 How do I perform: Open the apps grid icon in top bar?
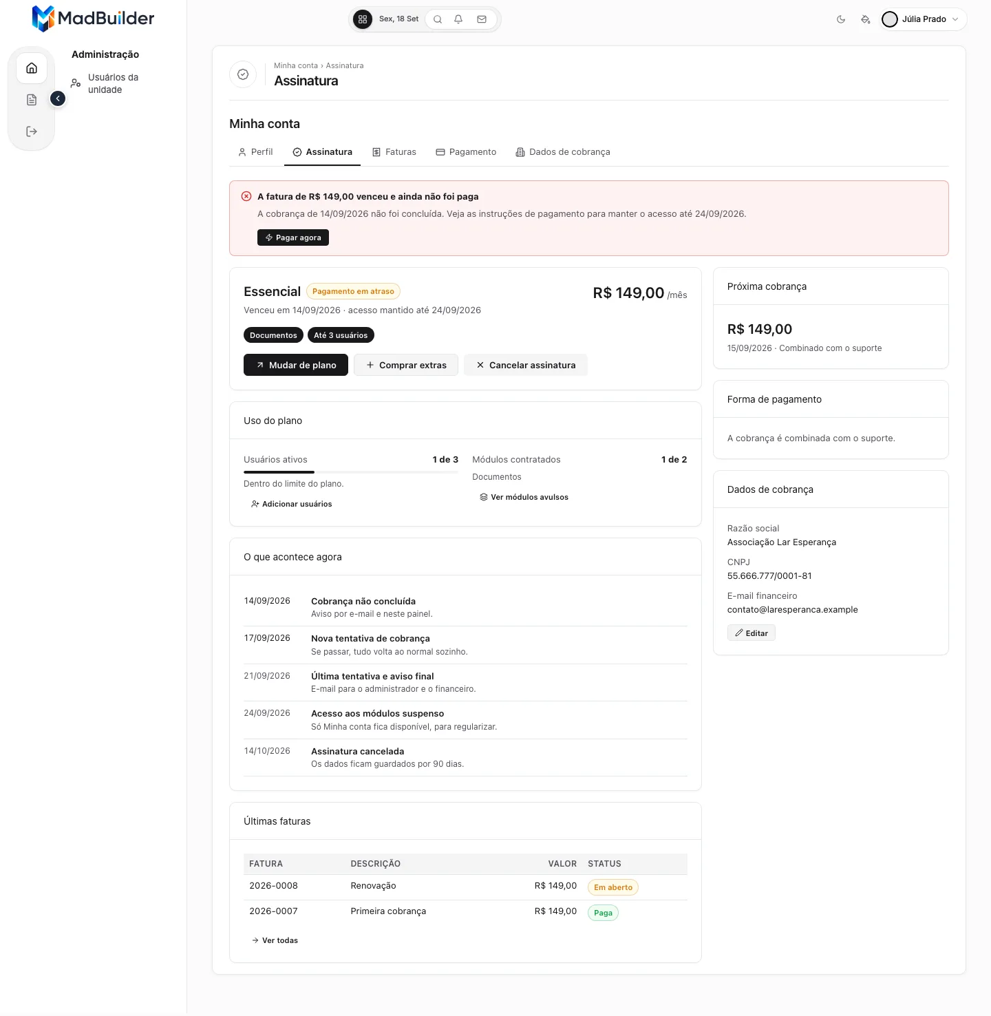[x=363, y=19]
